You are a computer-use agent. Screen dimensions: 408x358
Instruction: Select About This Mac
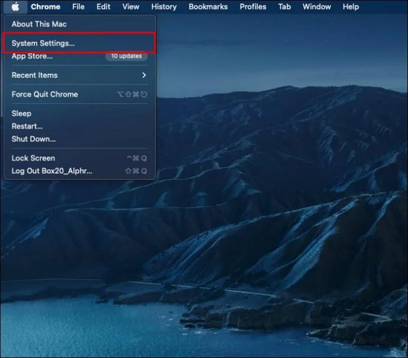click(80, 24)
